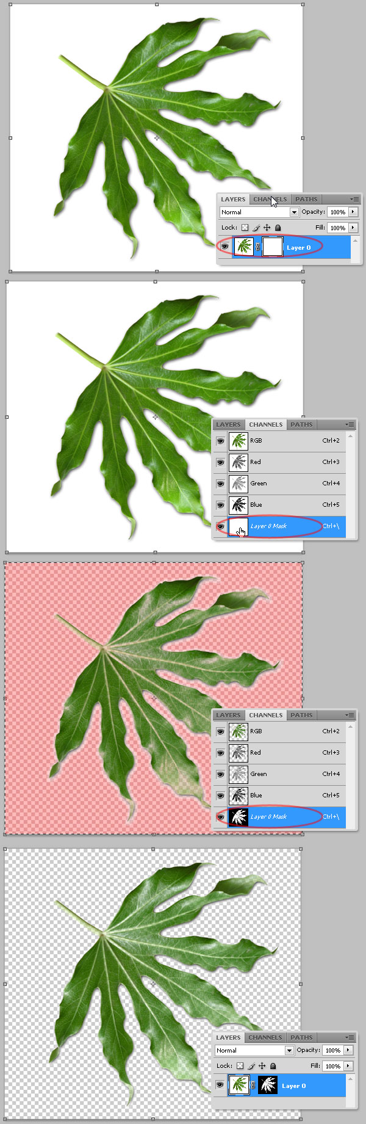Image resolution: width=366 pixels, height=1124 pixels.
Task: Click Opacity 100% field in bottom Layers panel
Action: pyautogui.click(x=333, y=1050)
